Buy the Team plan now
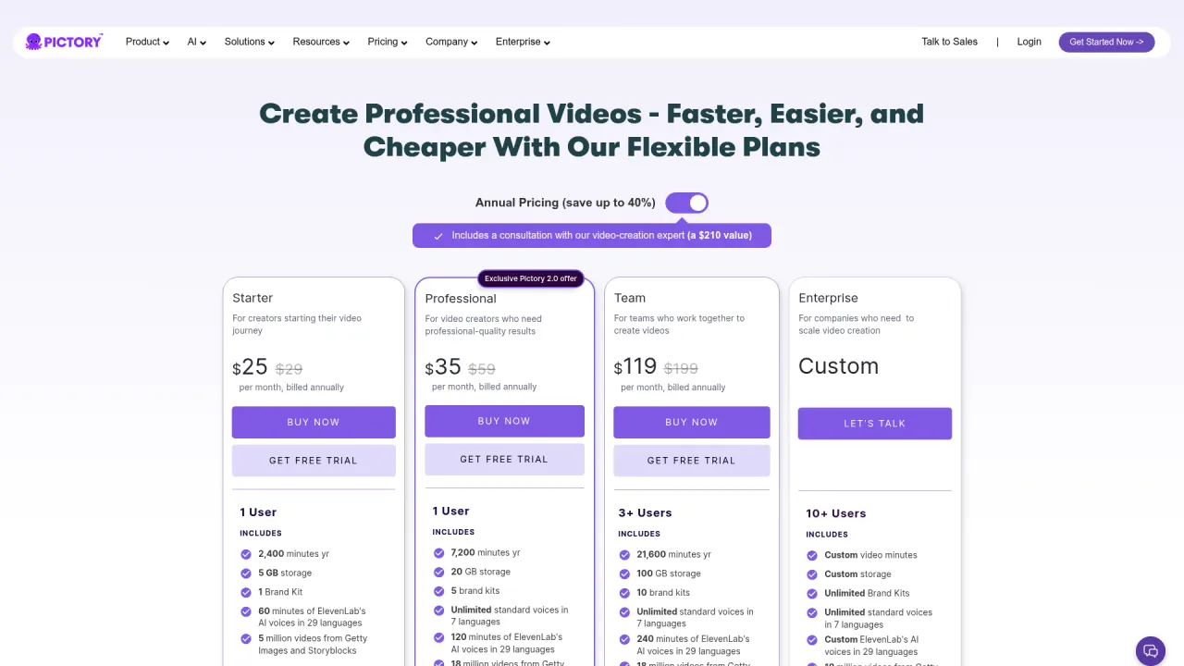 pos(691,422)
